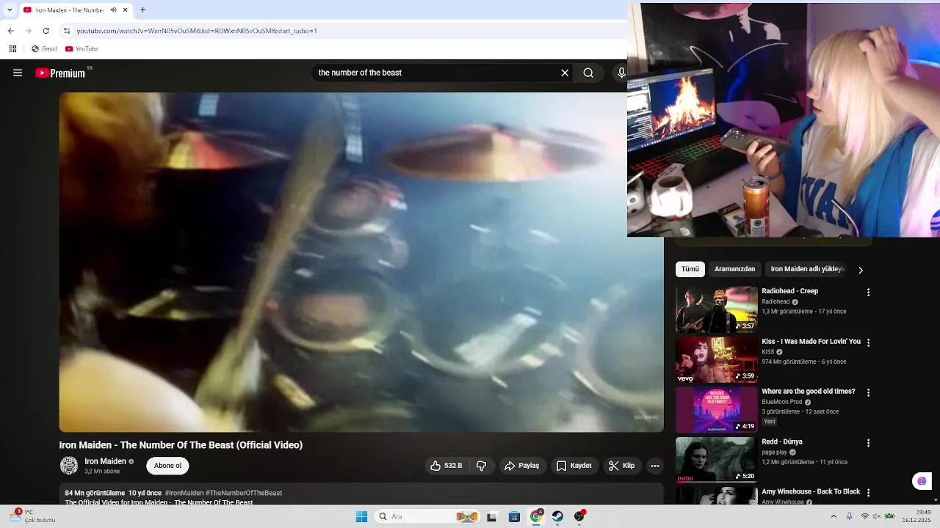Open the Gmail bookmark
Viewport: 940px width, 528px height.
43,49
